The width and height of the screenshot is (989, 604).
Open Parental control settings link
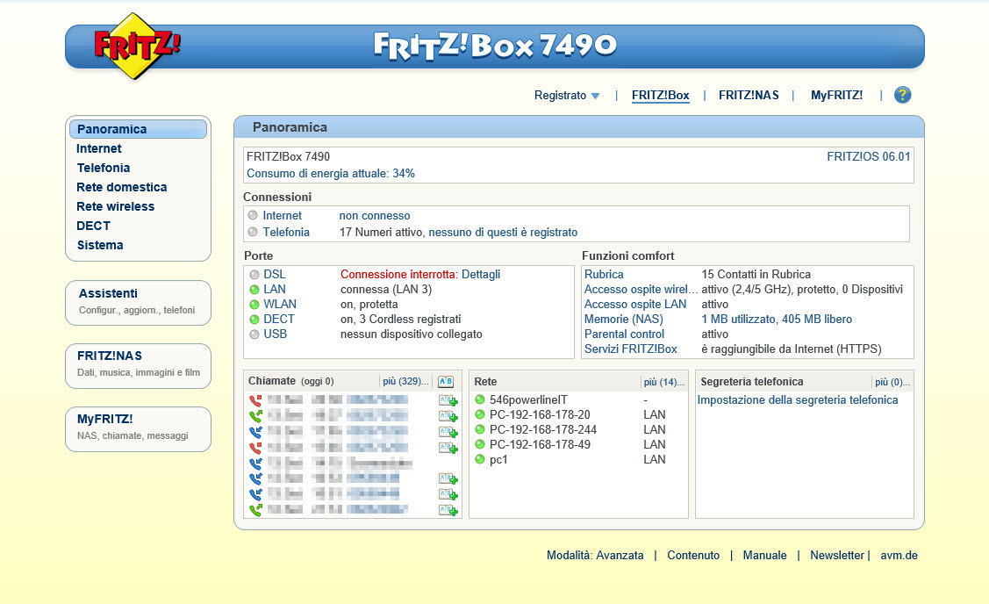[625, 334]
